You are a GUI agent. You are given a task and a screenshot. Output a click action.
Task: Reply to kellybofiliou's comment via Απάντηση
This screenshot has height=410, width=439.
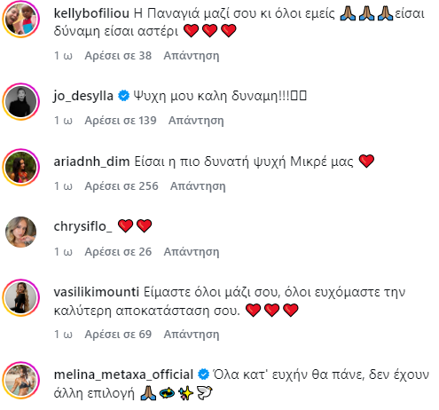click(x=192, y=56)
